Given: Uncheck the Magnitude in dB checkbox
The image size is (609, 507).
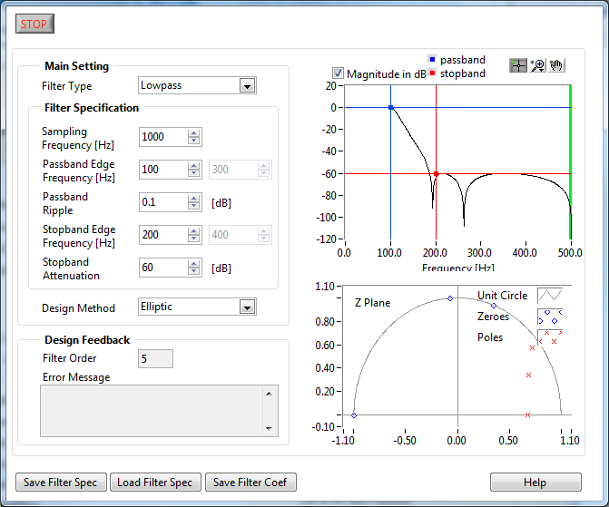Looking at the screenshot, I should tap(339, 73).
